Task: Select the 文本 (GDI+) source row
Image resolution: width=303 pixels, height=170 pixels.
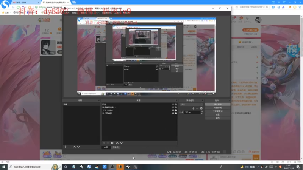Action: 139,110
